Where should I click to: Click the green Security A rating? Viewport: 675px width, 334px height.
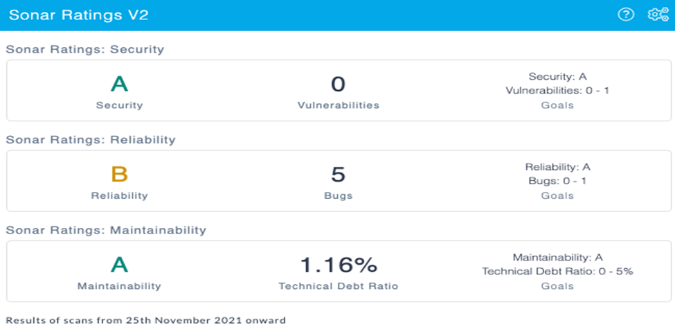[119, 84]
